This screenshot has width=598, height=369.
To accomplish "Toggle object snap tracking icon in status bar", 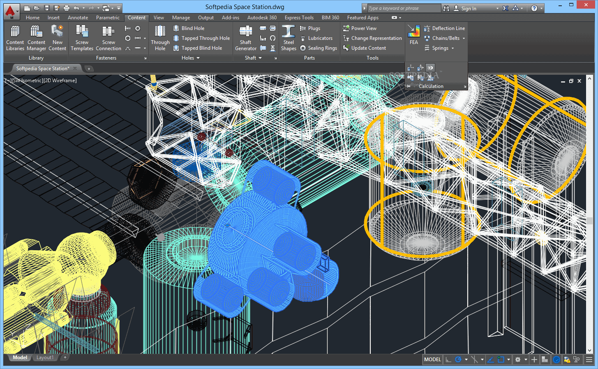I will coord(490,360).
